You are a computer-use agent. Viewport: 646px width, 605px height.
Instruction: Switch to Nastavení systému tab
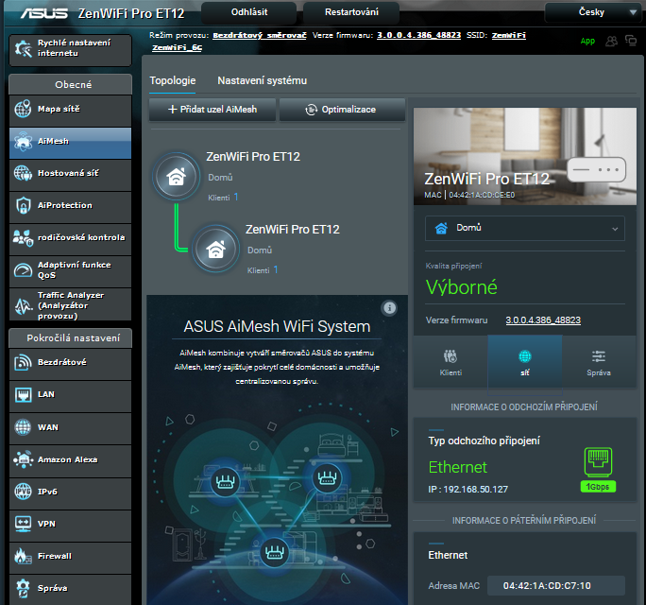(262, 81)
